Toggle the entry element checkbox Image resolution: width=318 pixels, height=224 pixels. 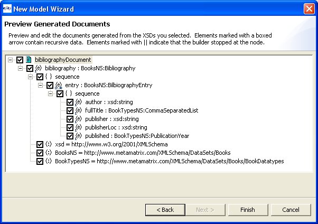coord(50,85)
